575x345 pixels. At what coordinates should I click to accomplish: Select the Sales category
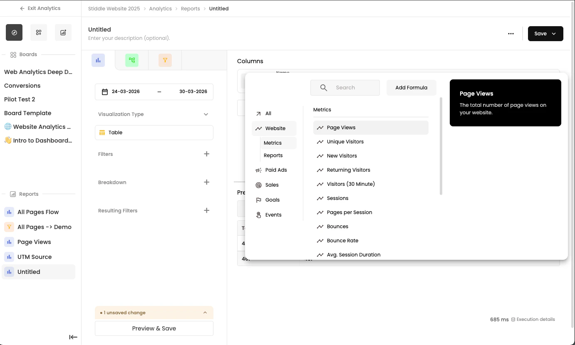pyautogui.click(x=274, y=185)
